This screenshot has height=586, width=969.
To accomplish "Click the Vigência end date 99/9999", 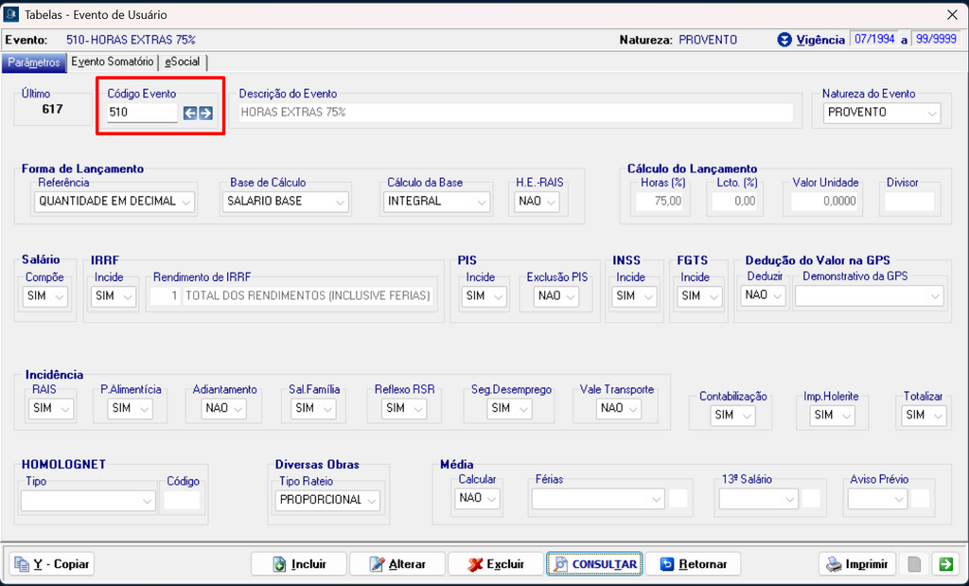I will [936, 40].
